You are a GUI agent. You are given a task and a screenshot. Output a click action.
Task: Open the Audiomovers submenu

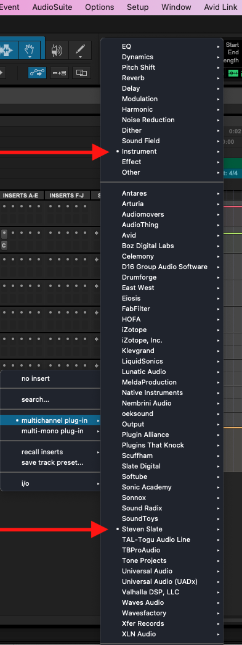pos(162,214)
